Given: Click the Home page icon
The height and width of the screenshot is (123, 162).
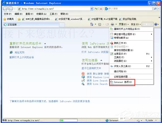Looking at the screenshot, I should click(x=92, y=24).
